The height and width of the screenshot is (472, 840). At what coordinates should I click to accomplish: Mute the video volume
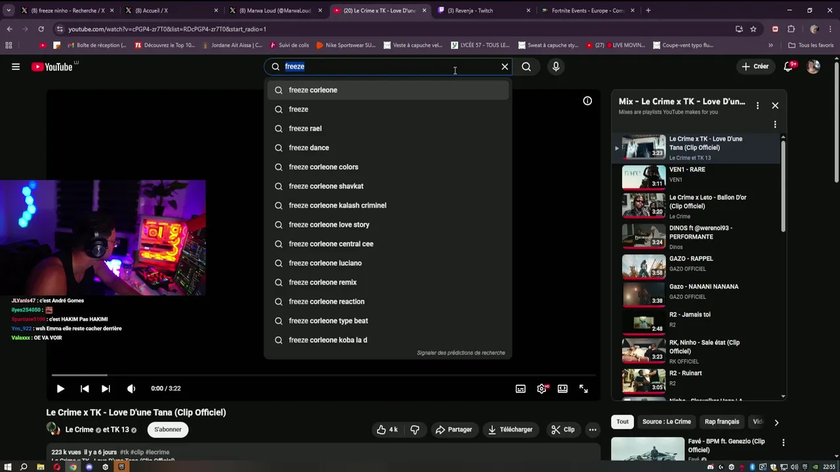[131, 389]
